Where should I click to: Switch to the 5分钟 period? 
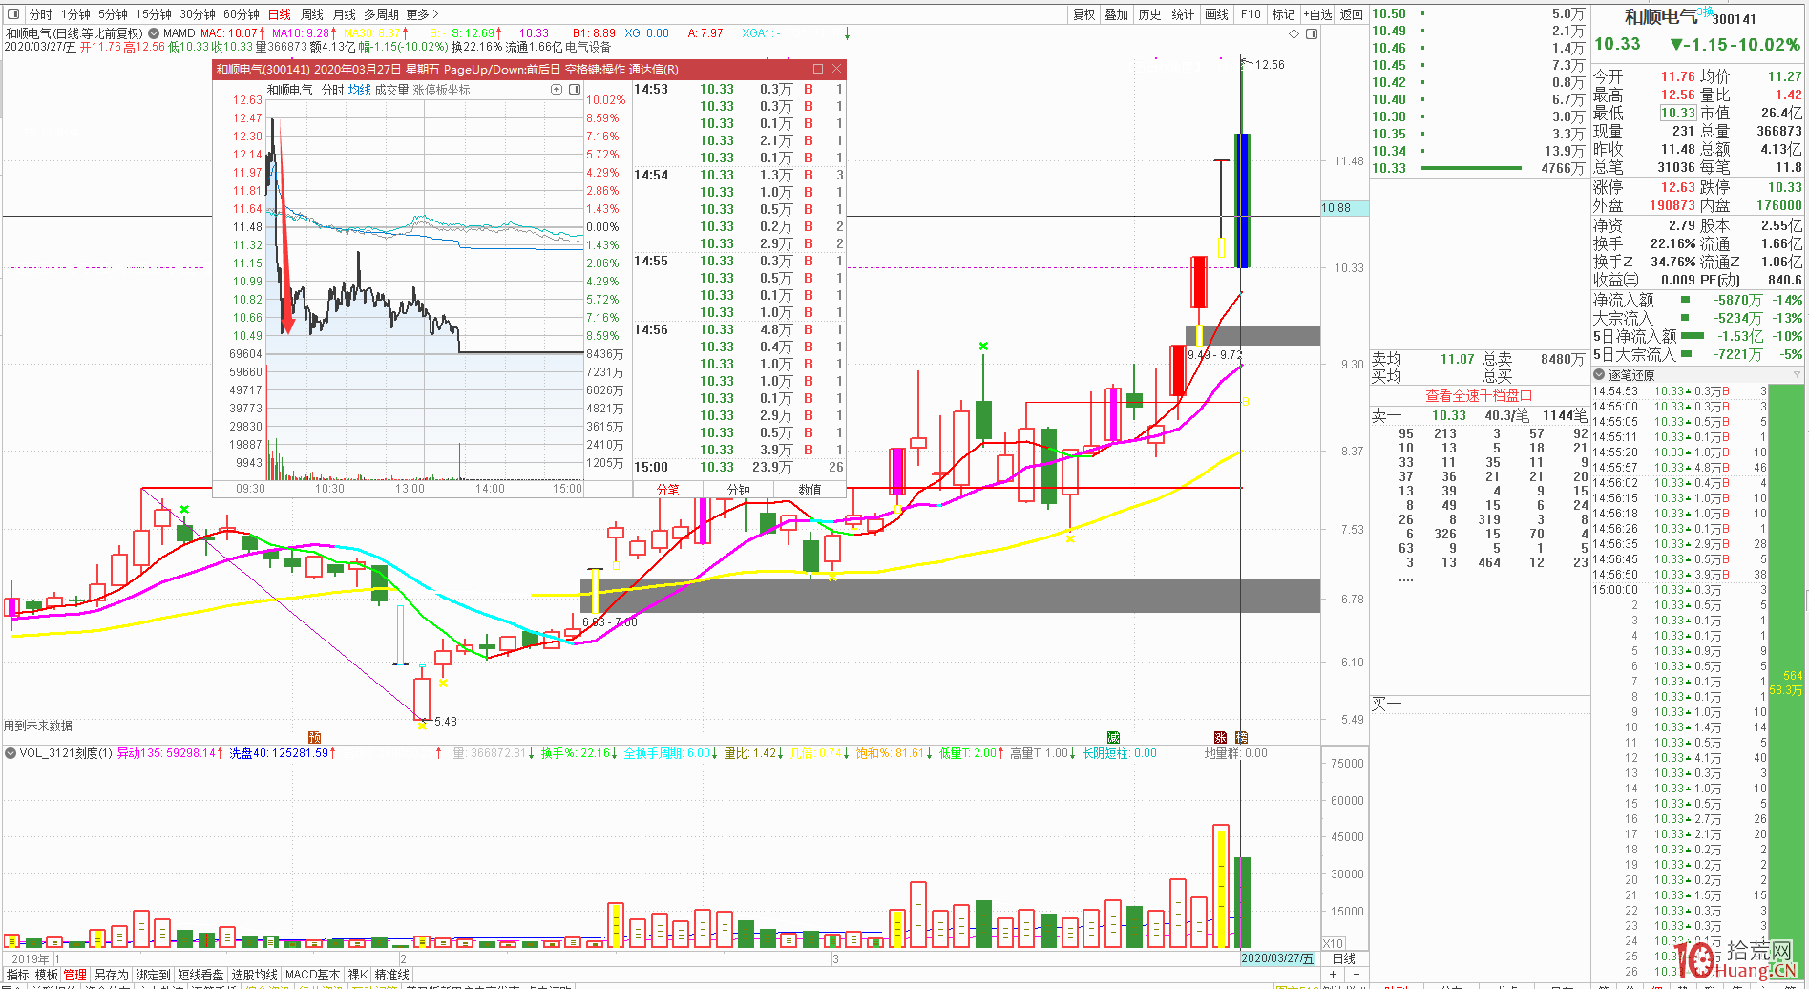[113, 14]
